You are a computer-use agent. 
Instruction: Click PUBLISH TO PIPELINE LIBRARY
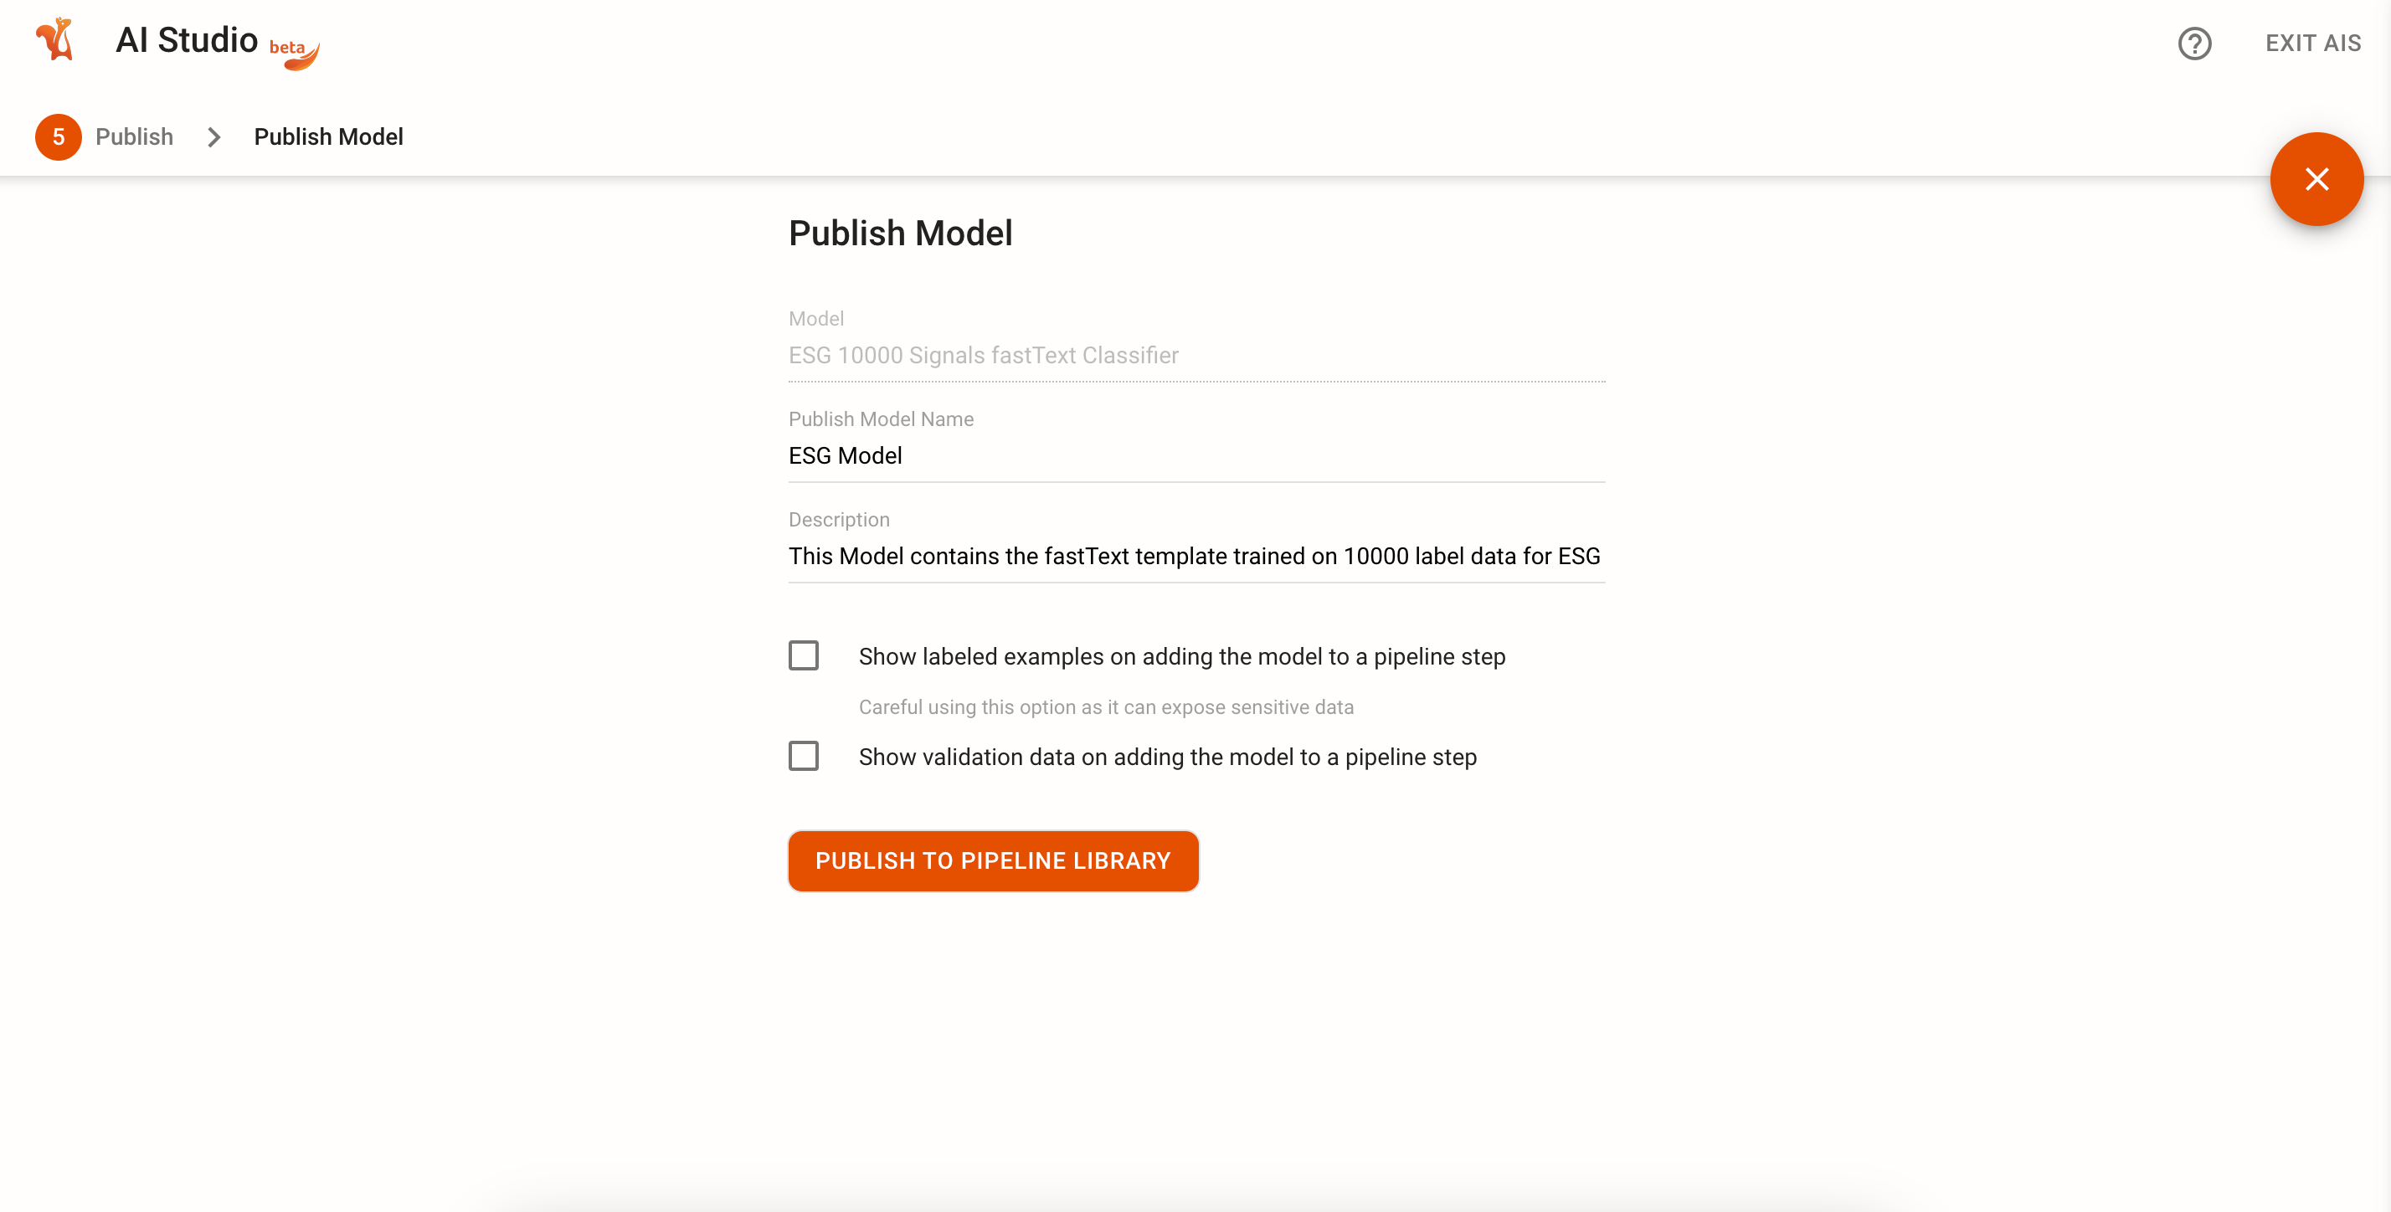tap(993, 860)
